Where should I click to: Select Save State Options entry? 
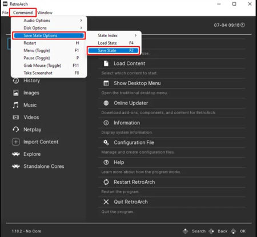(x=49, y=35)
